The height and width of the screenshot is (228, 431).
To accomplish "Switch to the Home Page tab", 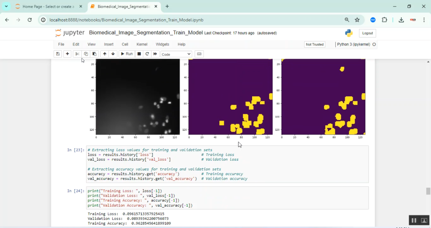I will 48,6.
